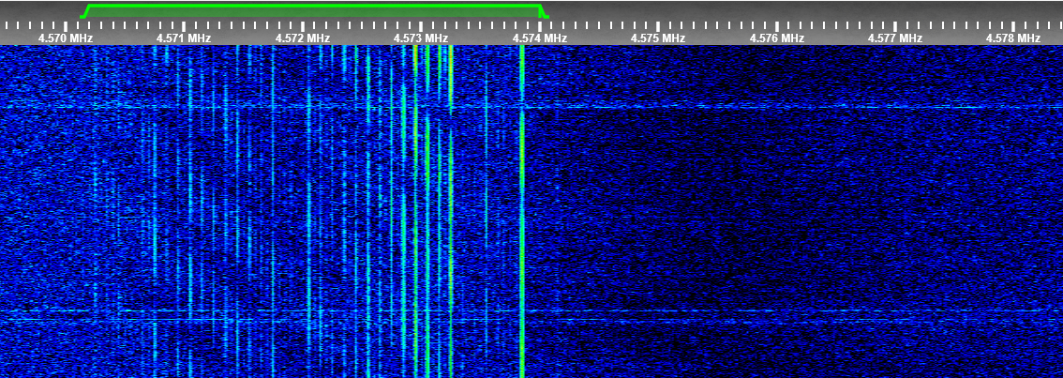
Task: Click the 4.578 MHz frequency label
Action: (x=1012, y=38)
